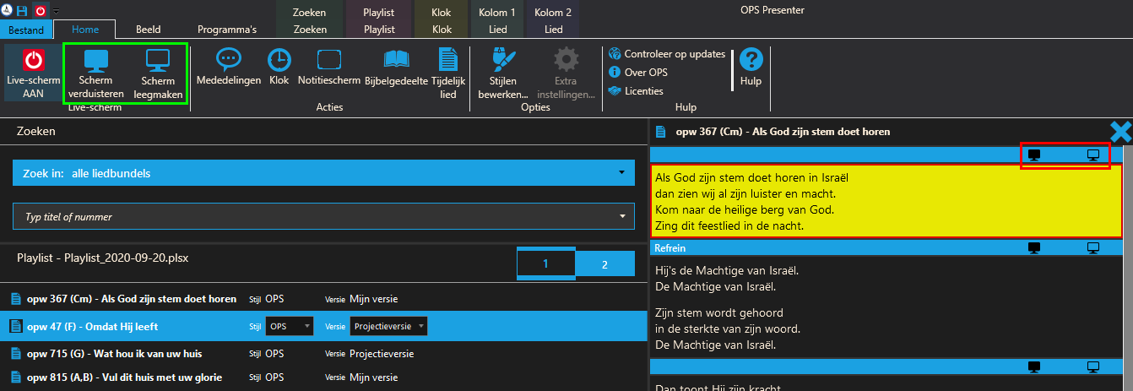Toggle black screen icon on Refrein header
Screen dimensions: 1133x391
coord(1033,247)
